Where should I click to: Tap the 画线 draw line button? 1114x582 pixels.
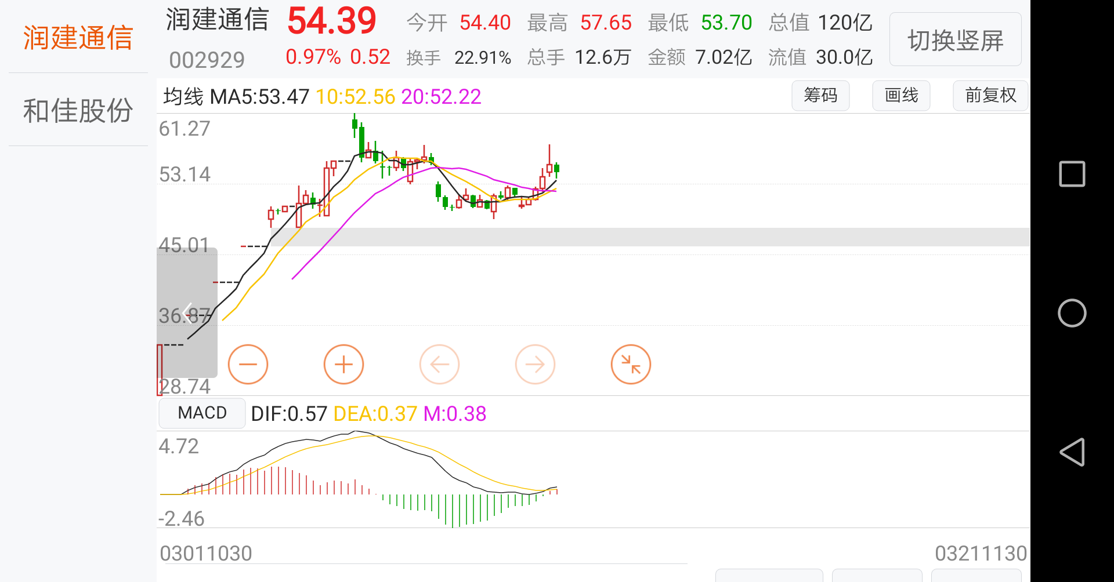tap(901, 96)
